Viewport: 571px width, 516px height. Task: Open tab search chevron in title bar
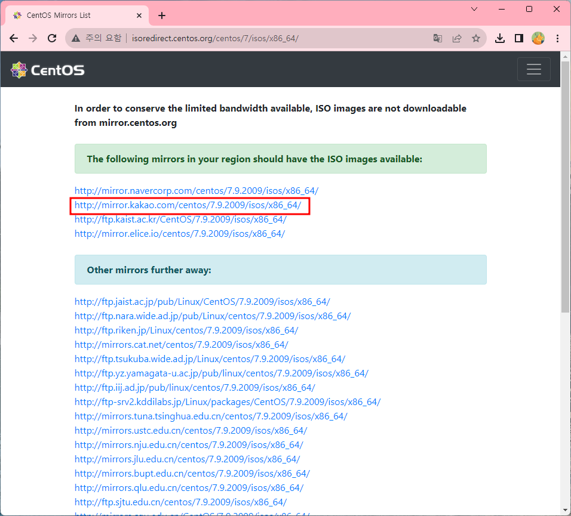[x=474, y=9]
